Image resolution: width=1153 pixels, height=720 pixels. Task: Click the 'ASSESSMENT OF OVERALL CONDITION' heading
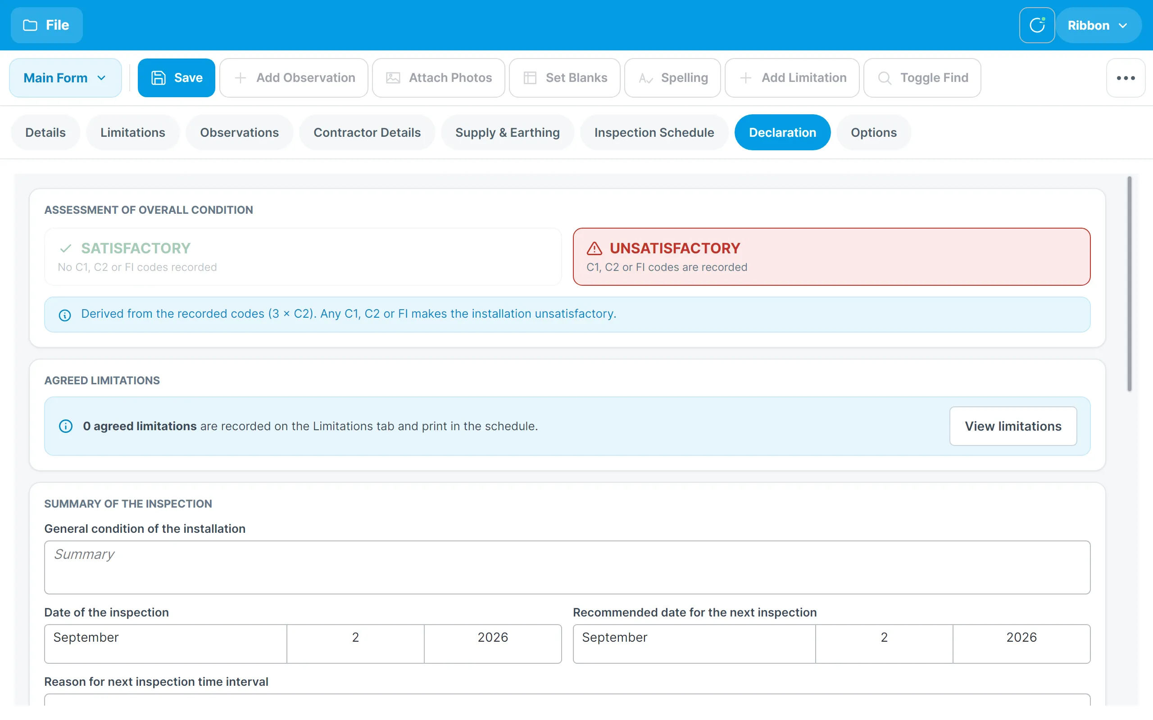(149, 210)
